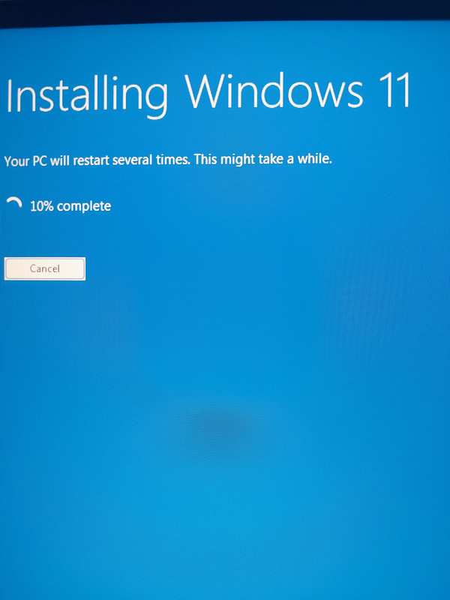Click the word 'Installing' in the title
This screenshot has height=600, width=450.
[87, 96]
